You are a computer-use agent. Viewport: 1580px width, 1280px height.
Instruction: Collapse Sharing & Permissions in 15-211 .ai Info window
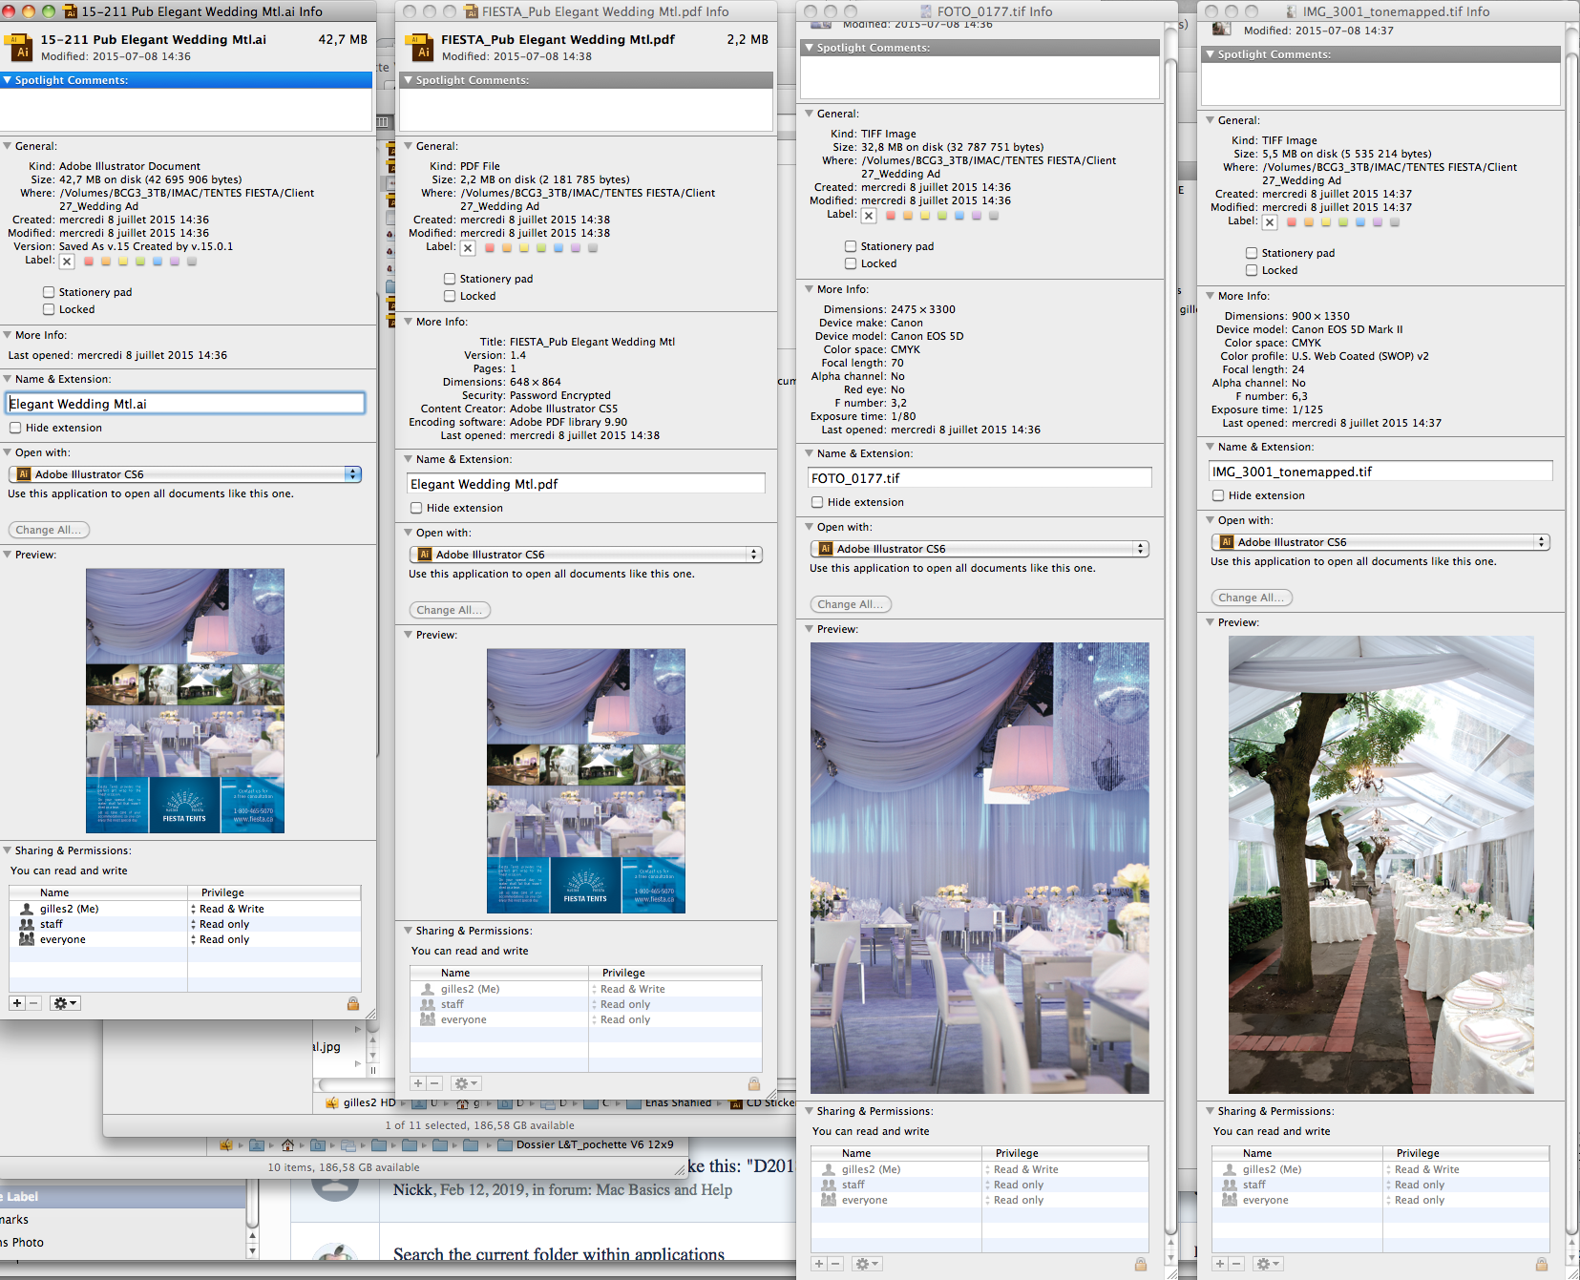[8, 850]
